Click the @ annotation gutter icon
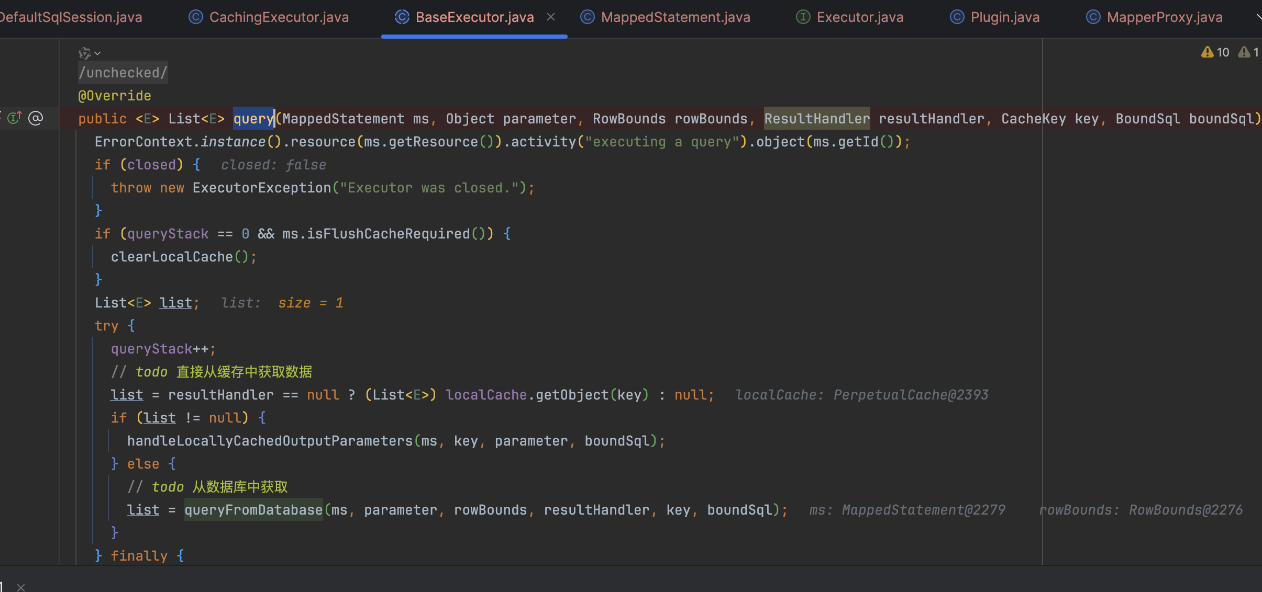The width and height of the screenshot is (1262, 592). [x=36, y=118]
